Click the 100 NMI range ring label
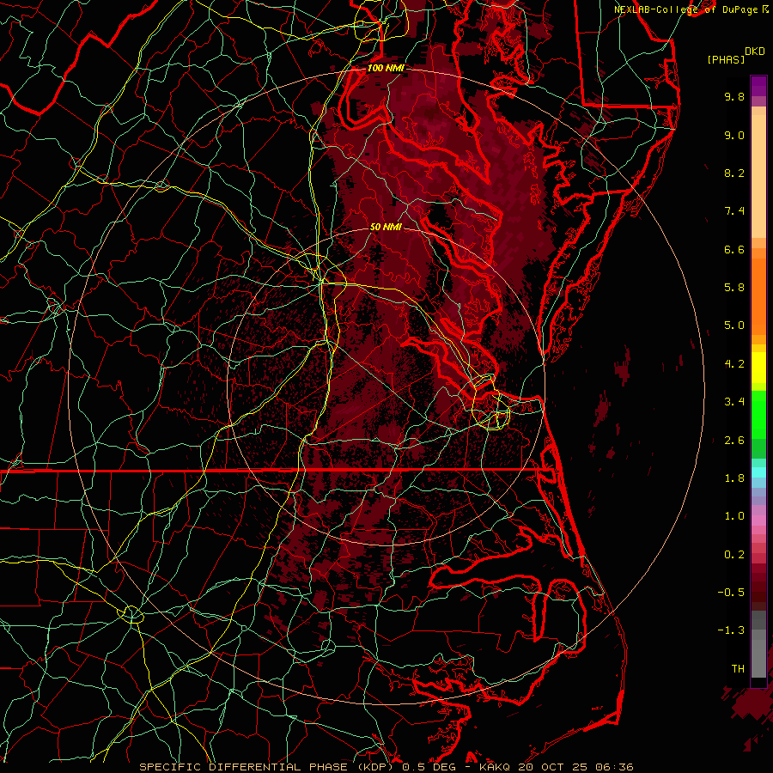The height and width of the screenshot is (773, 773). click(386, 68)
